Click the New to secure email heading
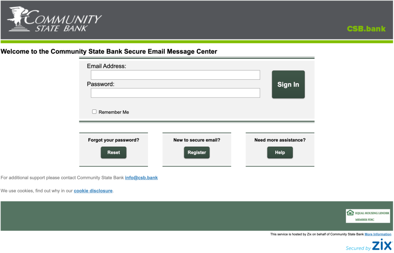 pyautogui.click(x=197, y=140)
